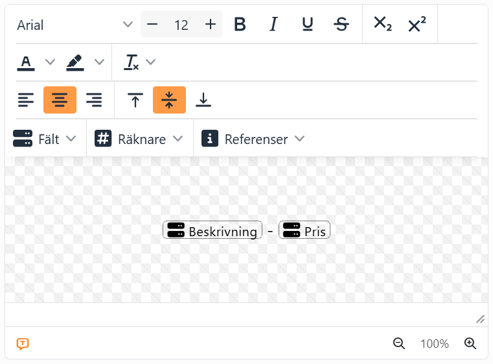Toggle italic formatting
493x364 pixels.
coord(274,24)
